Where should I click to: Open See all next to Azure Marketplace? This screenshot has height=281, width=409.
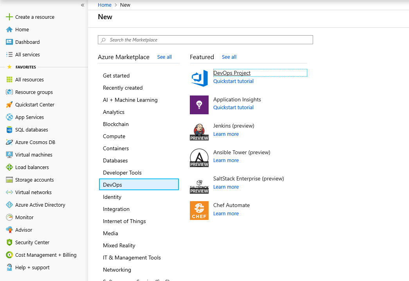pyautogui.click(x=164, y=57)
